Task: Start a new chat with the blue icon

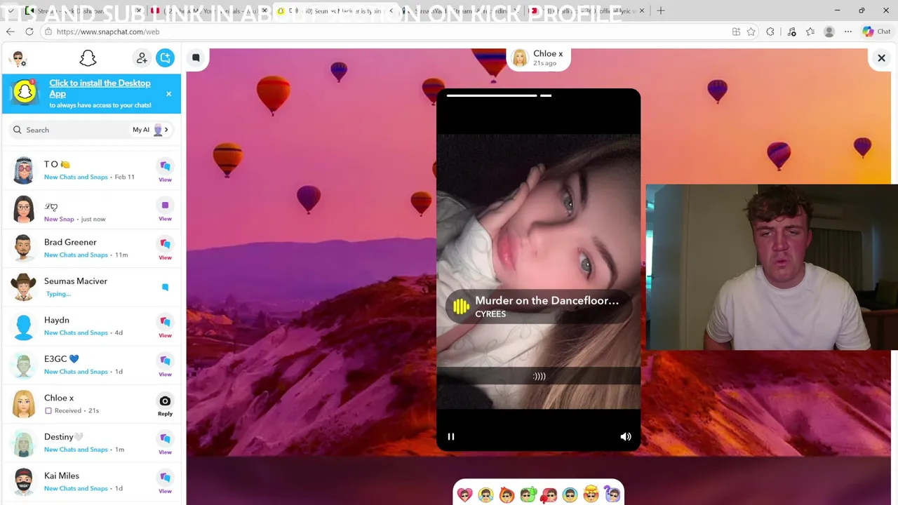Action: click(165, 58)
